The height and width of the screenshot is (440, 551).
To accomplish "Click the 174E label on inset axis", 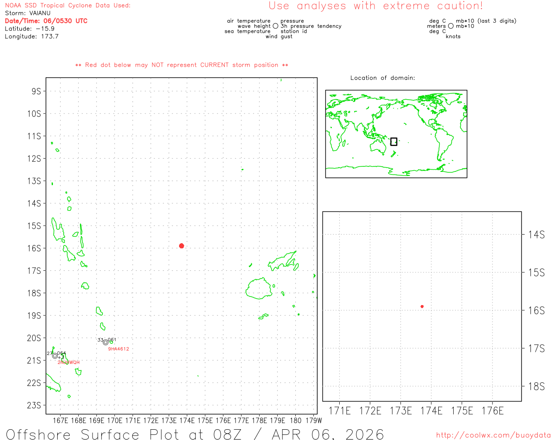I will [x=431, y=411].
